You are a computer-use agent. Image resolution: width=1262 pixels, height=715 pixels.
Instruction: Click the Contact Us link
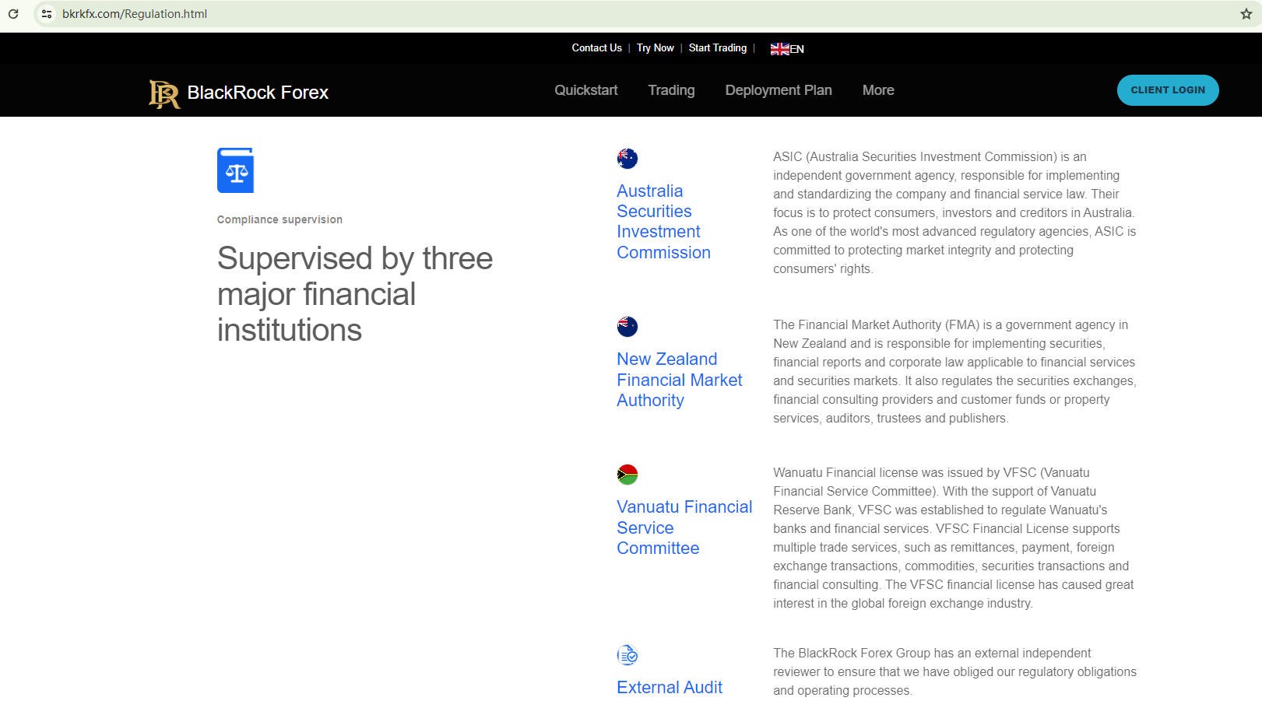click(597, 48)
